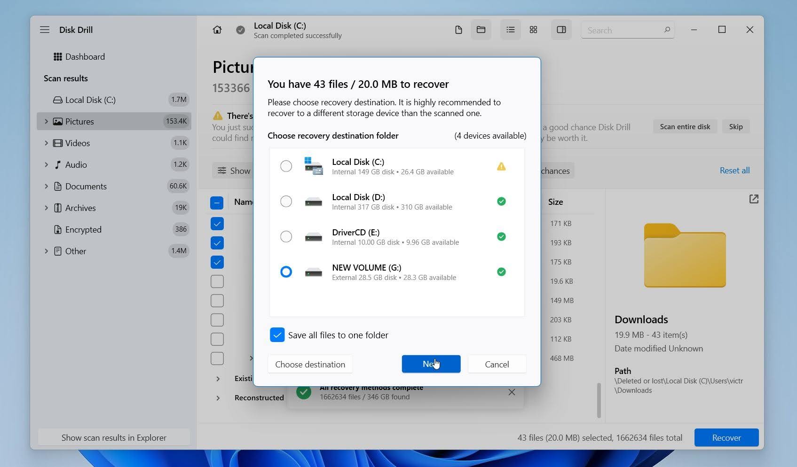
Task: Expand the Videos category
Action: click(46, 143)
